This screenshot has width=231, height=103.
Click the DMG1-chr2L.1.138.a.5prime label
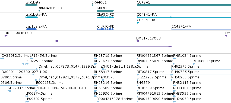tap(125, 67)
